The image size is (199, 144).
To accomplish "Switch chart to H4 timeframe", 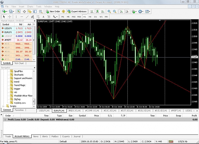I will click(90, 17).
